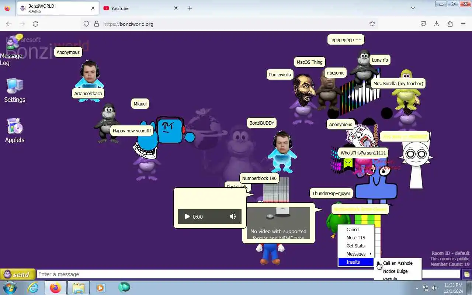Viewport: 472px width, 295px height.
Task: Expand the Messages submenu
Action: [x=356, y=254]
